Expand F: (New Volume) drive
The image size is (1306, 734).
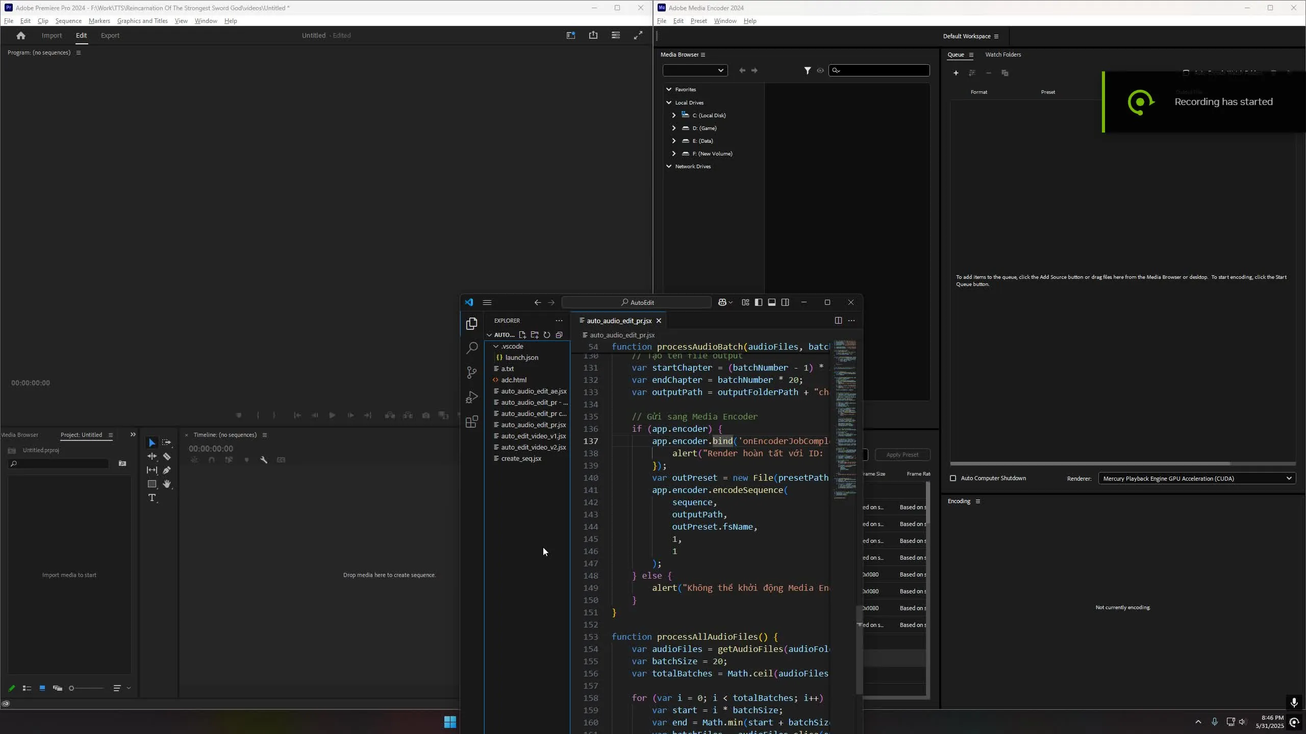674,154
